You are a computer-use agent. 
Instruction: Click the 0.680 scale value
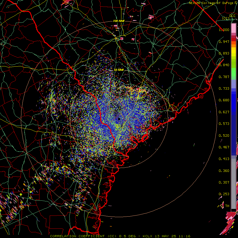tap(224, 100)
